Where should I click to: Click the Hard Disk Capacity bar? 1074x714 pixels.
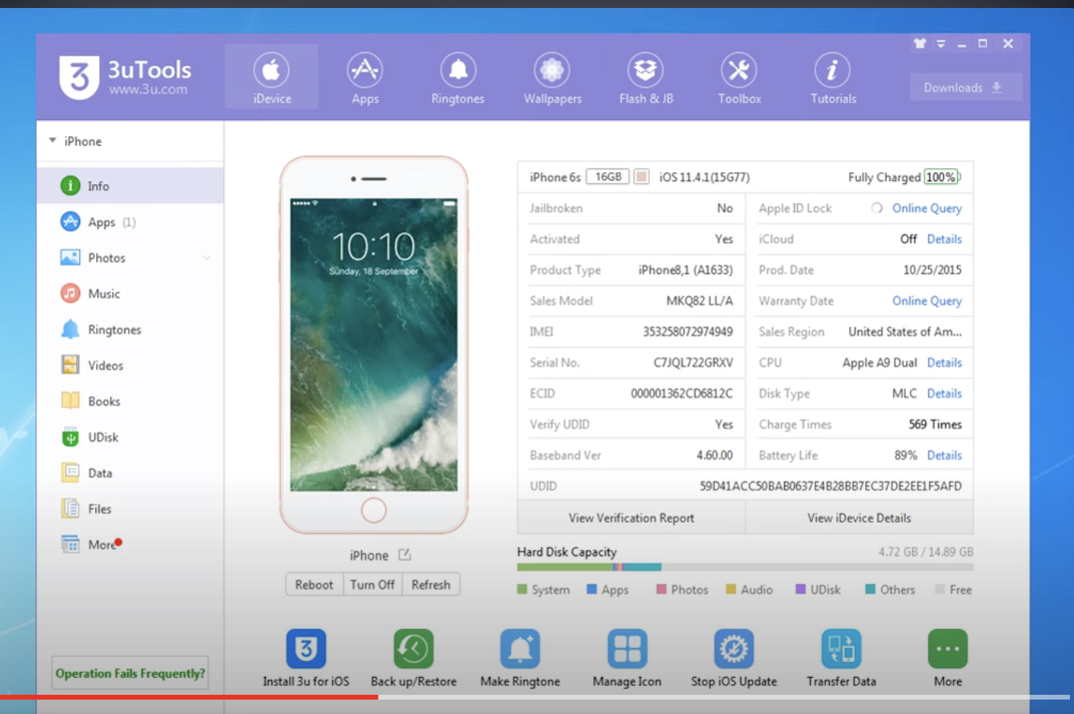click(x=745, y=567)
